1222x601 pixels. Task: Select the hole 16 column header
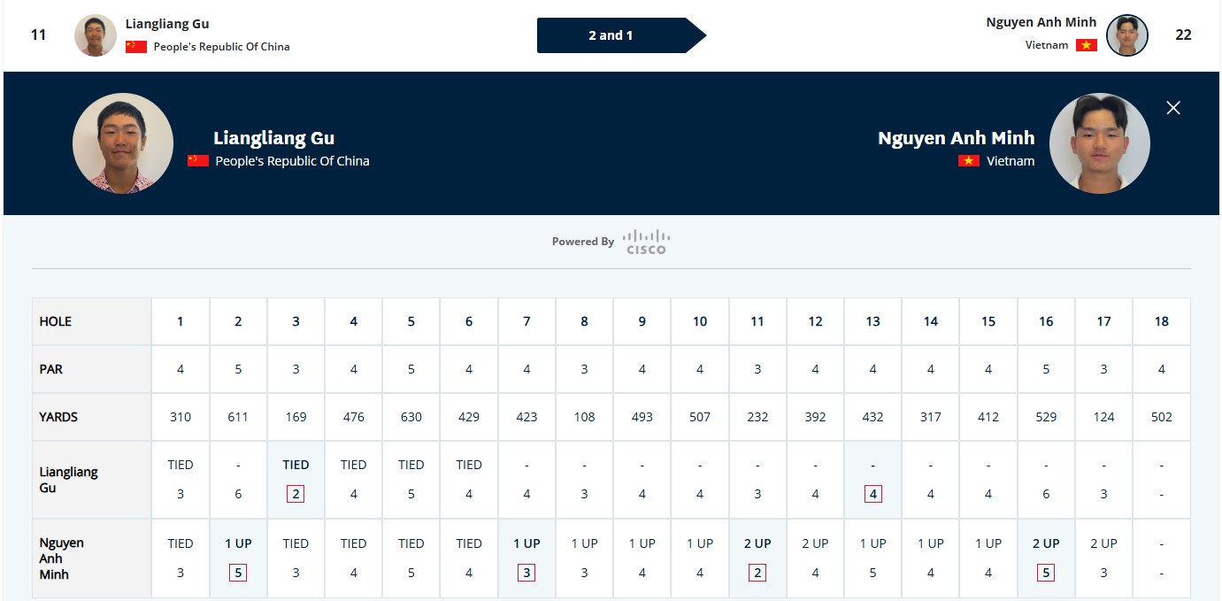tap(1046, 321)
